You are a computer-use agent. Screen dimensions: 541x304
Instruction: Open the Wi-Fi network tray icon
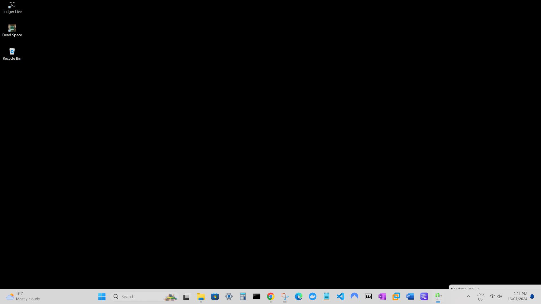pyautogui.click(x=492, y=296)
